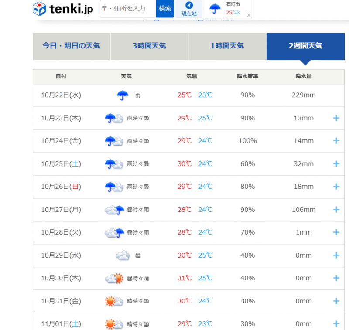Select the 2週間天気 tab
Image resolution: width=349 pixels, height=330 pixels.
(x=305, y=46)
